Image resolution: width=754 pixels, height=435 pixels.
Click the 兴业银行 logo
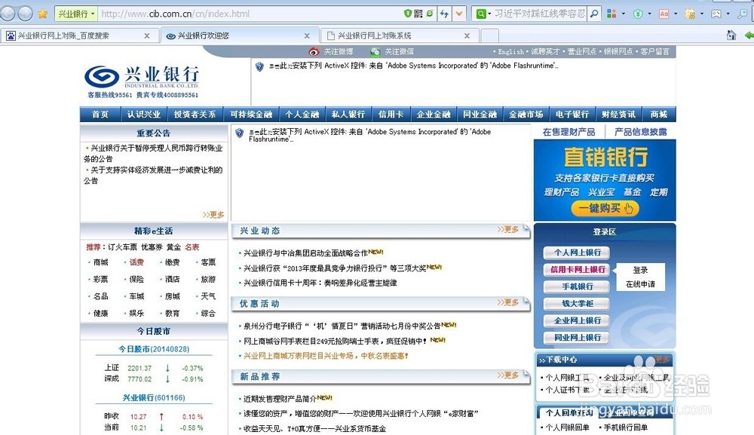click(143, 77)
